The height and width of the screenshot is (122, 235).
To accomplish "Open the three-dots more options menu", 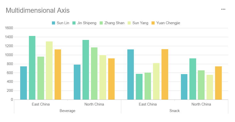I will (x=223, y=9).
